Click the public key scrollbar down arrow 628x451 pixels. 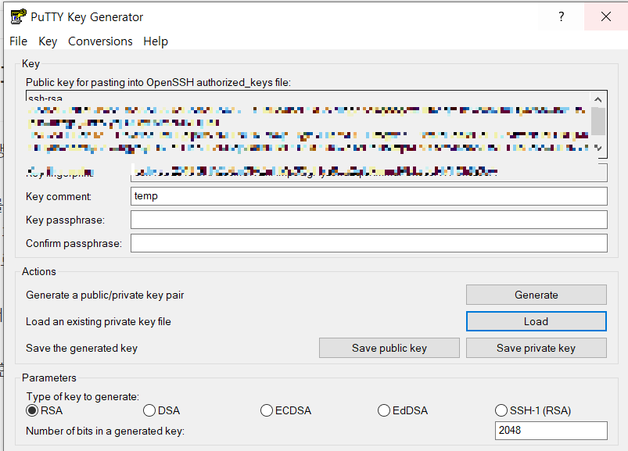[x=598, y=149]
